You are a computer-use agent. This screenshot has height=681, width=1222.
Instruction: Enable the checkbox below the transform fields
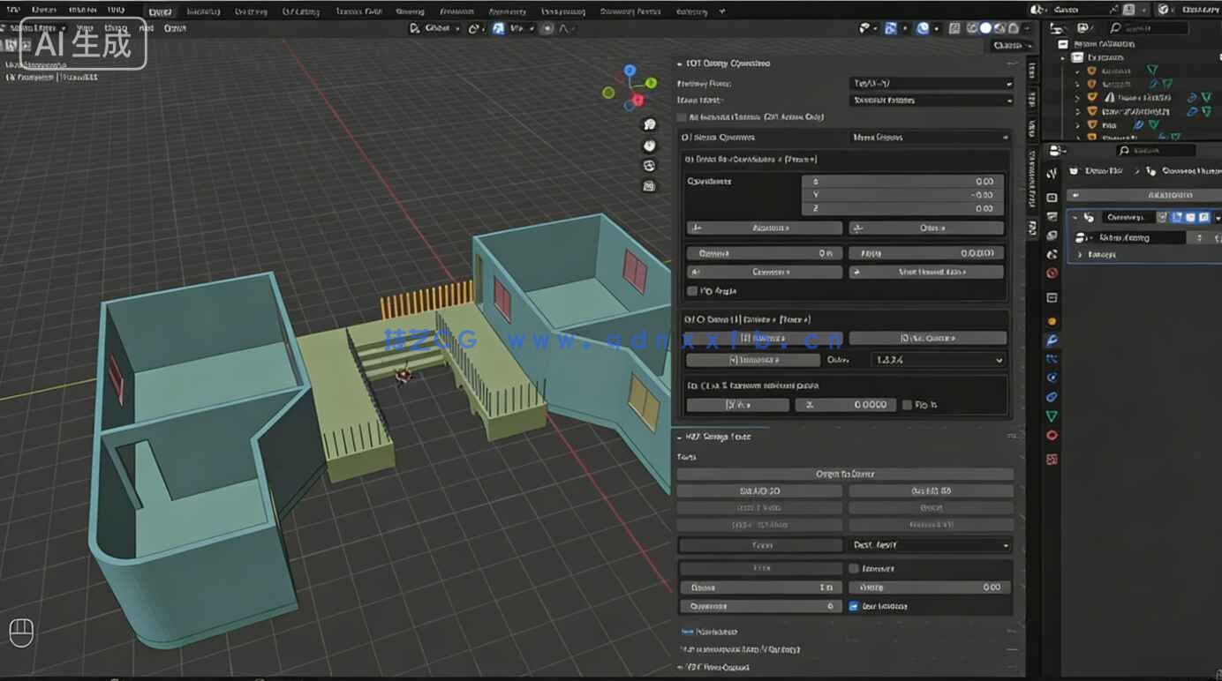(692, 291)
